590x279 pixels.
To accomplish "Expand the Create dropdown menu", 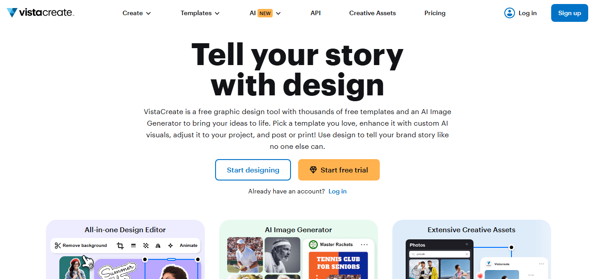I will pyautogui.click(x=137, y=13).
